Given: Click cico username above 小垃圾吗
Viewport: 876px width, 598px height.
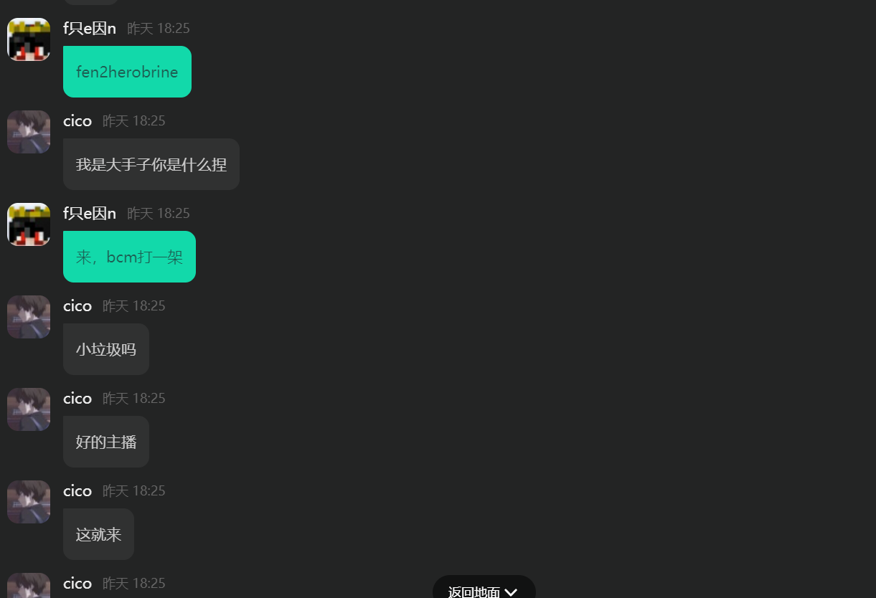Looking at the screenshot, I should tap(77, 306).
